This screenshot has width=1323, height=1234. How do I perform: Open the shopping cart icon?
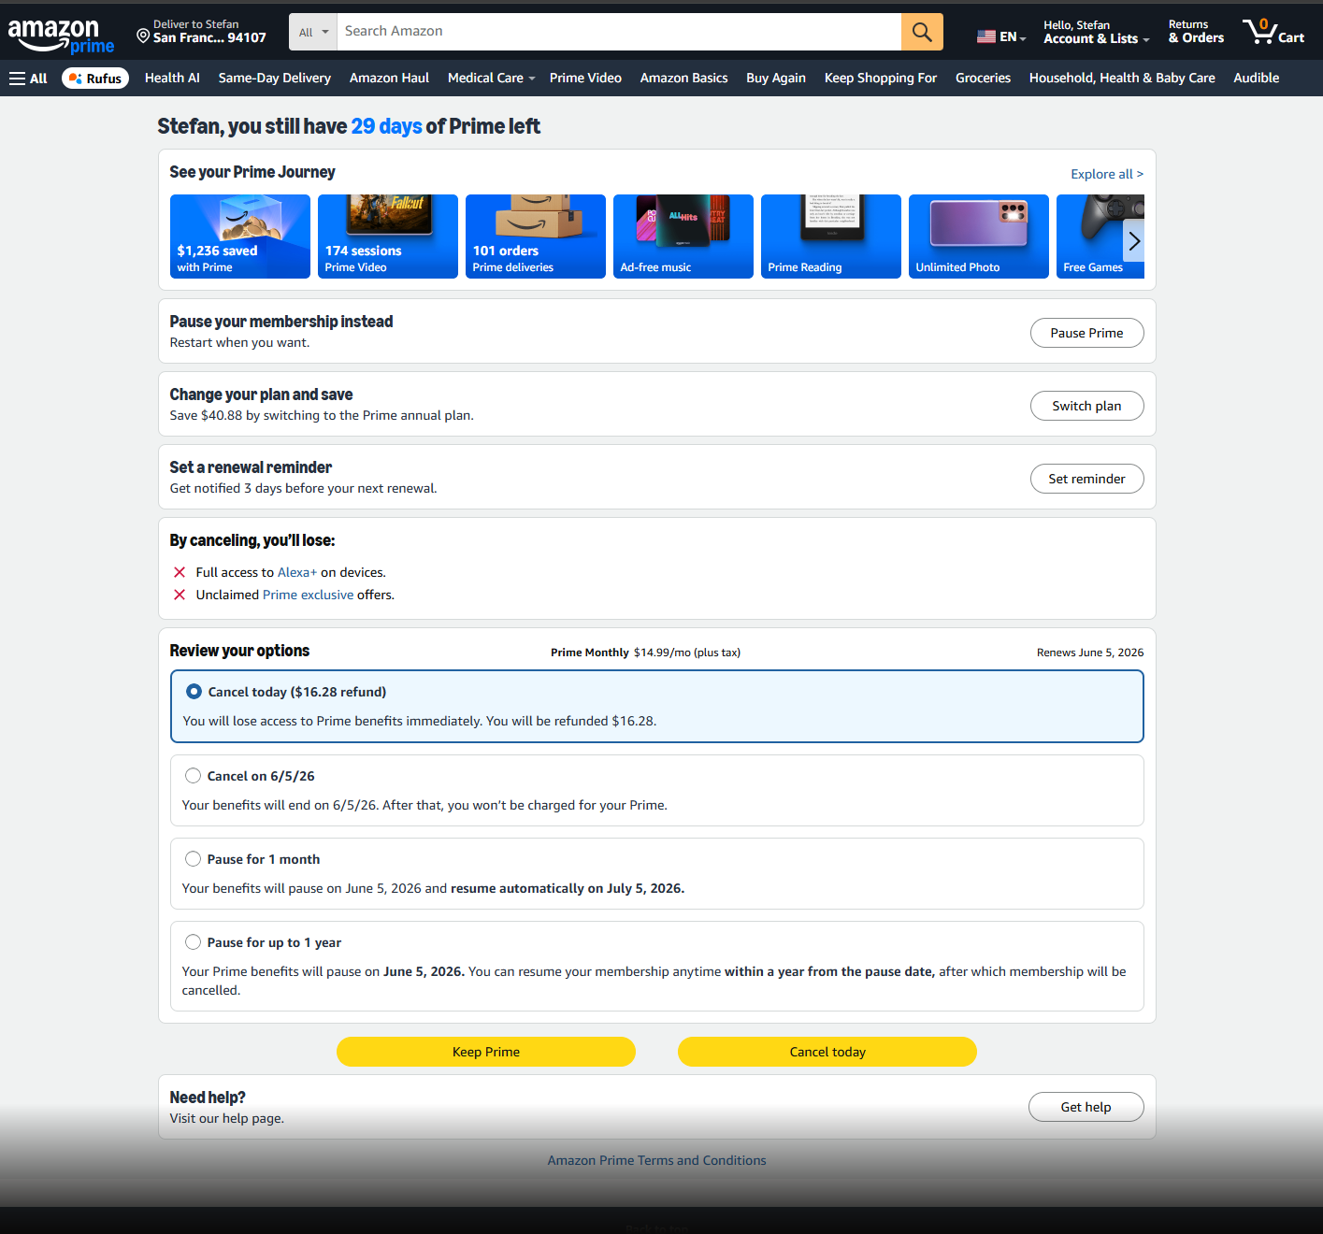tap(1273, 32)
